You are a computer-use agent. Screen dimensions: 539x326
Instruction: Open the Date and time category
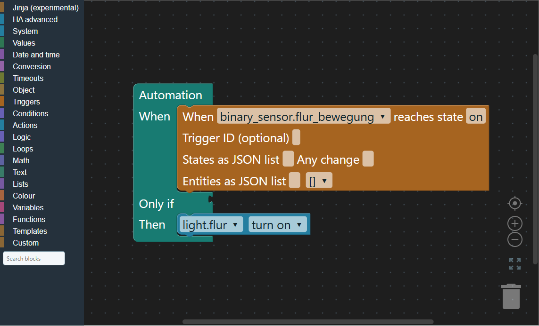coord(42,55)
